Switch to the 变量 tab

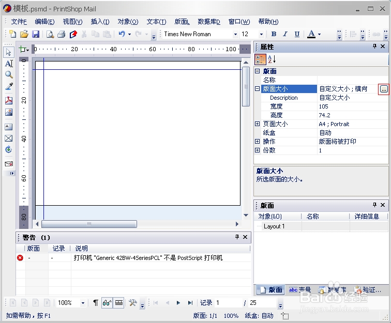(300, 289)
